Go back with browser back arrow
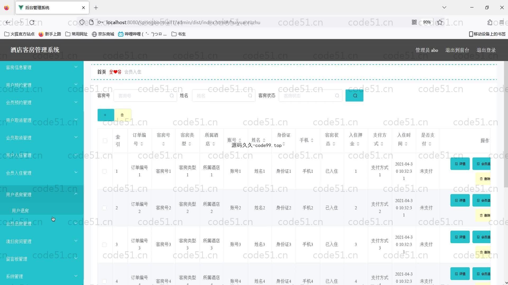The width and height of the screenshot is (508, 285). point(8,22)
